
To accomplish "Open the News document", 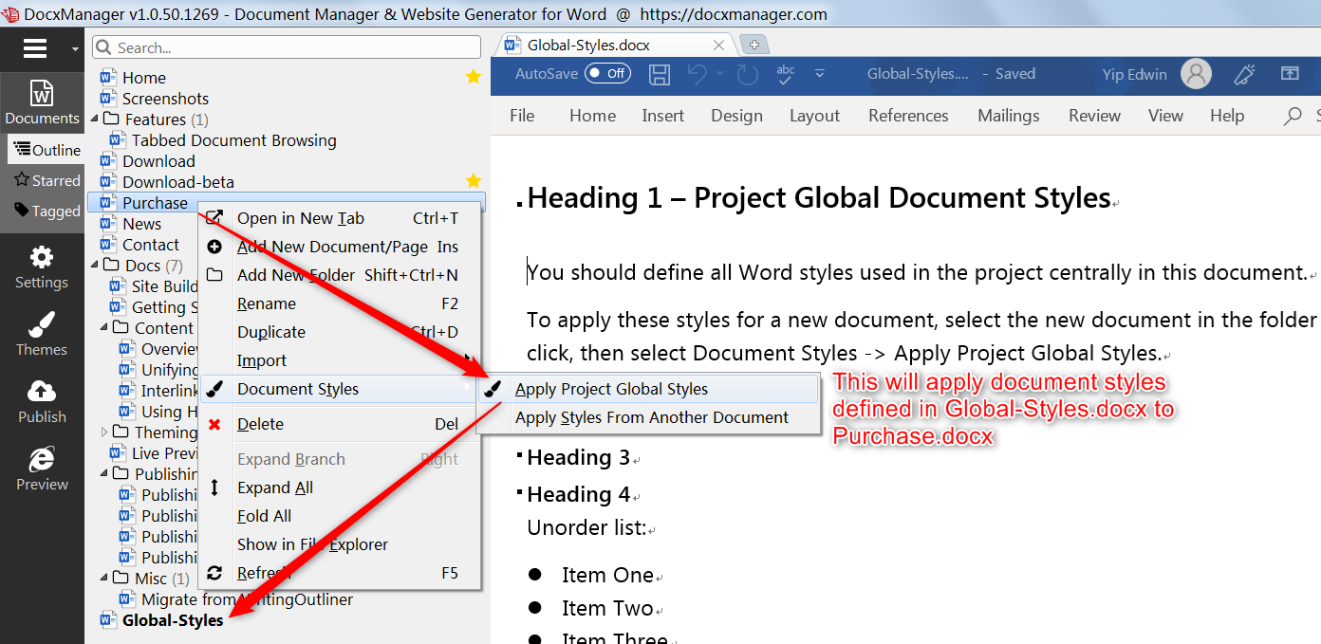I will click(x=141, y=224).
